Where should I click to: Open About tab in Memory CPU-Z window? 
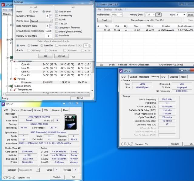point(183,77)
